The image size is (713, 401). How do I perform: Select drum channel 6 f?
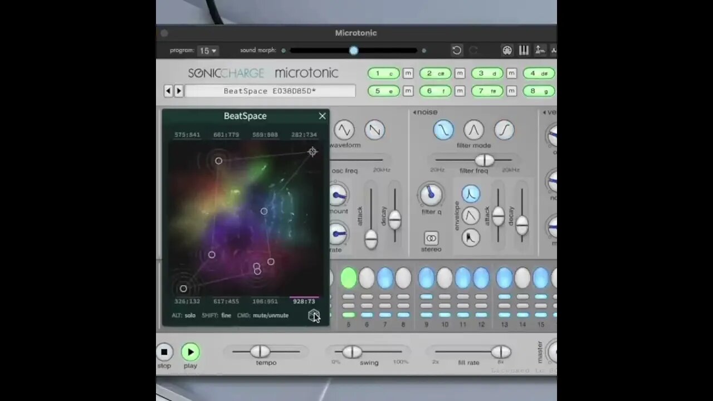click(x=436, y=91)
